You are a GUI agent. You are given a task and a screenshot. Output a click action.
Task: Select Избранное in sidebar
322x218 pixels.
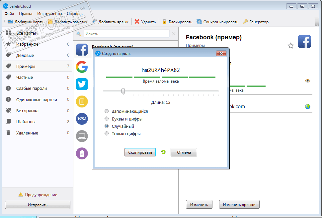click(38, 44)
